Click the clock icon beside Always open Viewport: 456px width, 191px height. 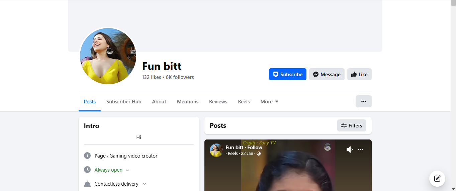point(87,170)
